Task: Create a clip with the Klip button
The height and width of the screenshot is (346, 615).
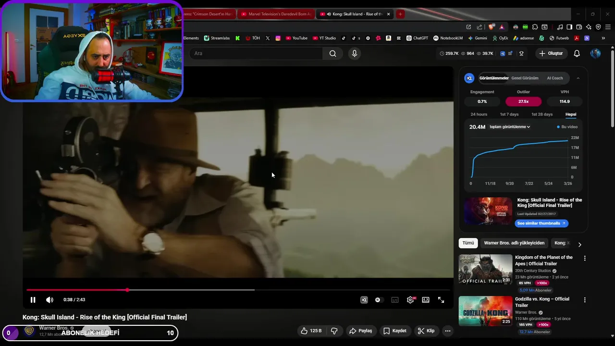Action: pyautogui.click(x=426, y=331)
